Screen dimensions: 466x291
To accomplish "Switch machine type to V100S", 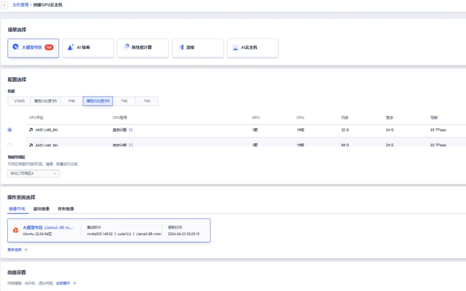I will [19, 101].
